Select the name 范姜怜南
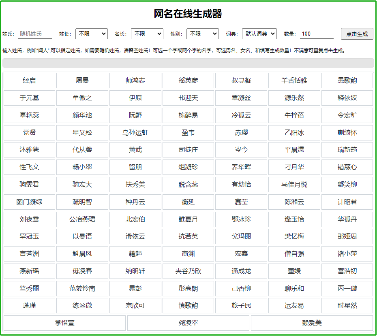 [82, 289]
